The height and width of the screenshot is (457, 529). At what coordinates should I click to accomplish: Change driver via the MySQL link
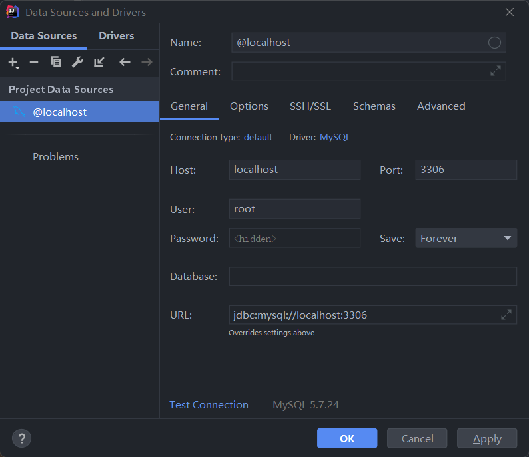335,138
